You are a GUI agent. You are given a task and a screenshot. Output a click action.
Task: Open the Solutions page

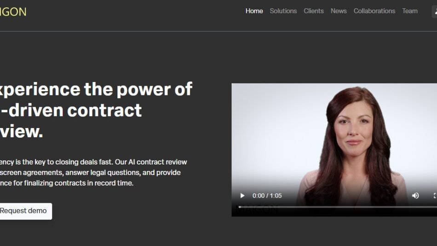283,11
